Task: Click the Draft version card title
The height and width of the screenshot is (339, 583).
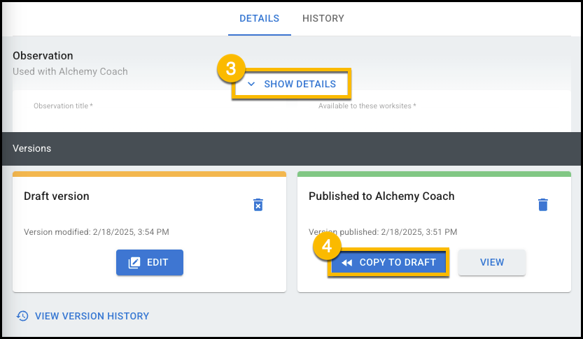Action: click(57, 196)
